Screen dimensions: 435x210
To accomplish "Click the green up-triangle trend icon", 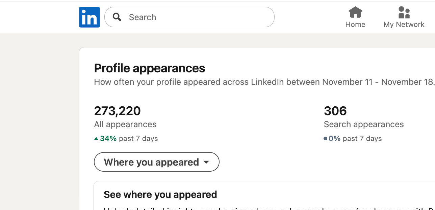I will pos(96,139).
